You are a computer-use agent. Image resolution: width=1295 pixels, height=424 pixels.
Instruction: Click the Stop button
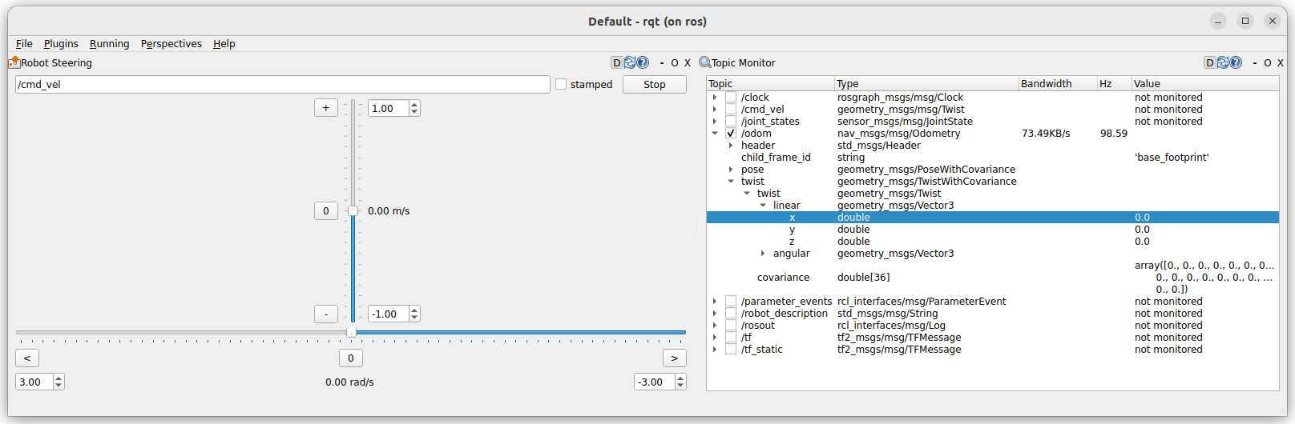[x=655, y=84]
